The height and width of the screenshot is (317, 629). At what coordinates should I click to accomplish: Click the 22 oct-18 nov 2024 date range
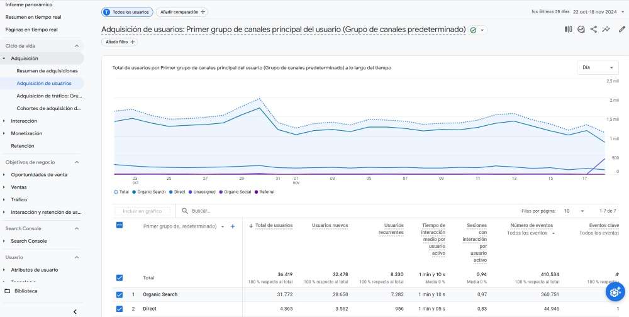(594, 12)
